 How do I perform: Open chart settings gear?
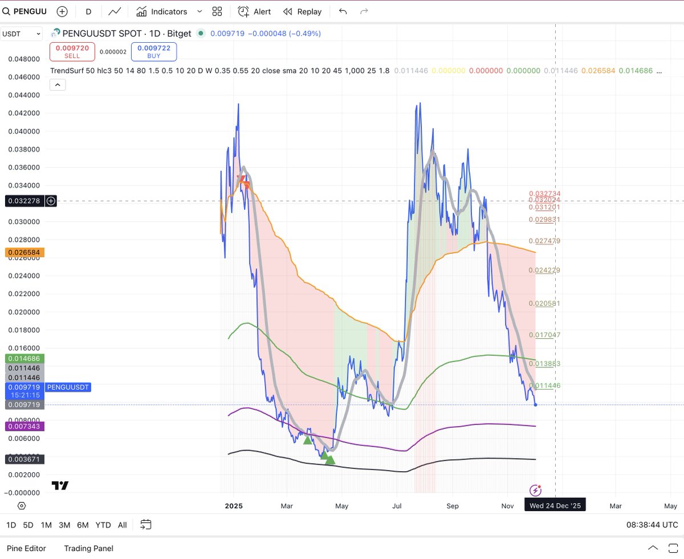[22, 506]
